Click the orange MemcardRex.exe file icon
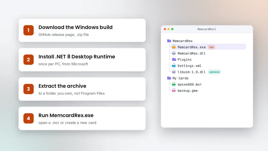Viewport: 268px width, 151px height. coord(174,47)
